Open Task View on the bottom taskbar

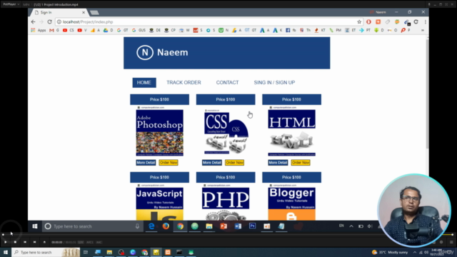tap(86, 252)
